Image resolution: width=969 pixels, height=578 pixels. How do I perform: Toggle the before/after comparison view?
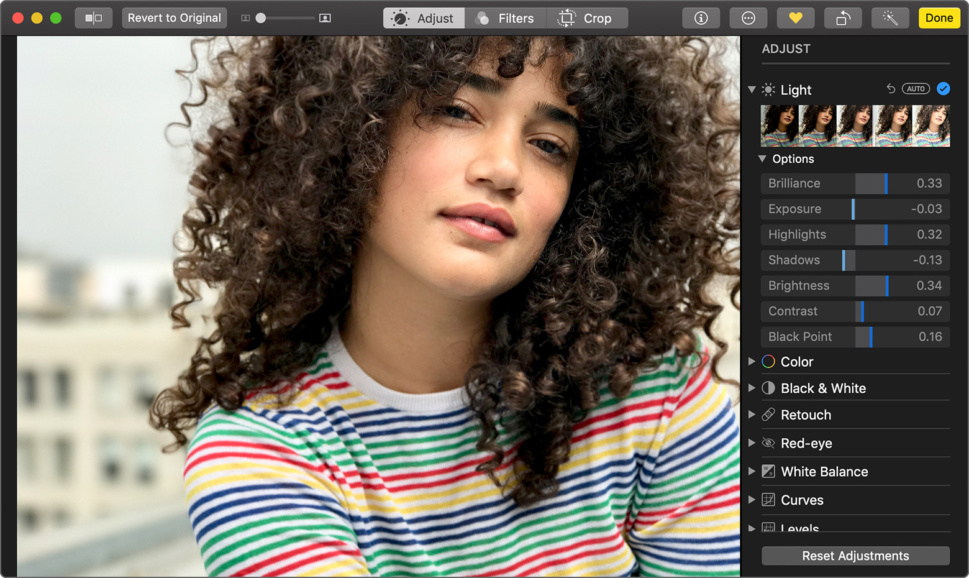93,17
